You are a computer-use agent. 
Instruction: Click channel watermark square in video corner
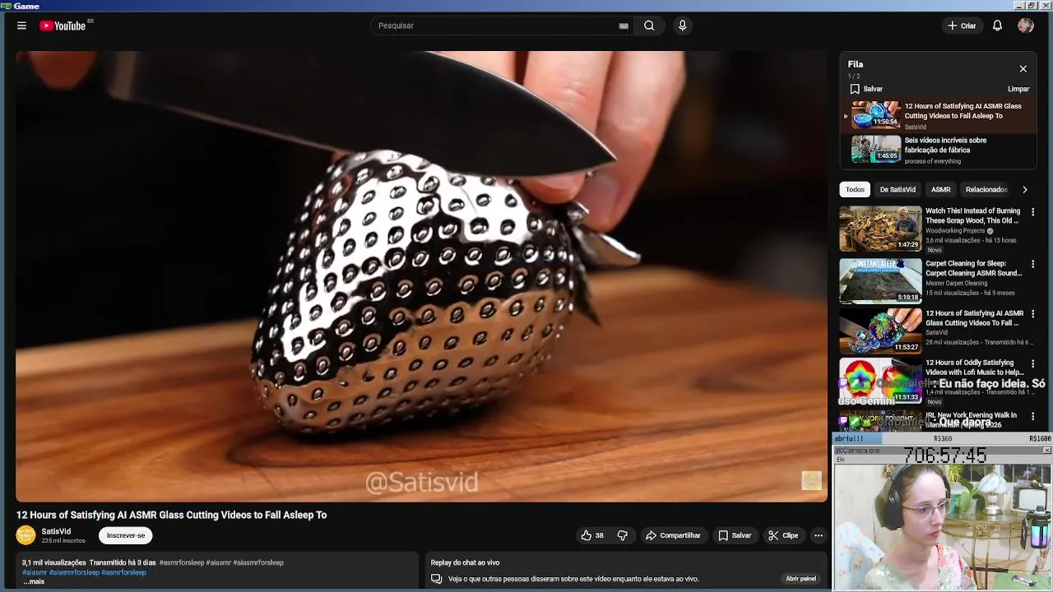[811, 480]
